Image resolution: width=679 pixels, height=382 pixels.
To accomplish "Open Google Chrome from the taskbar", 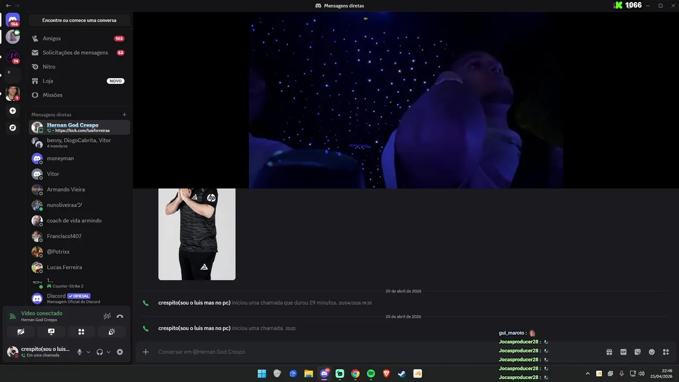I will pos(355,374).
